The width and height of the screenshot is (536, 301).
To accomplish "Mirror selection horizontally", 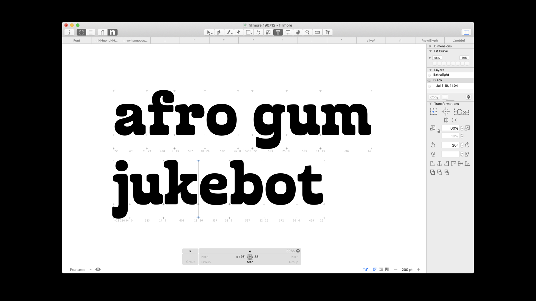I will pos(447,120).
